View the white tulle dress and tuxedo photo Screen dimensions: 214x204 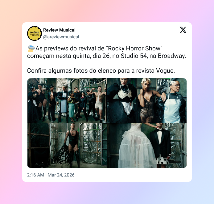(147, 146)
